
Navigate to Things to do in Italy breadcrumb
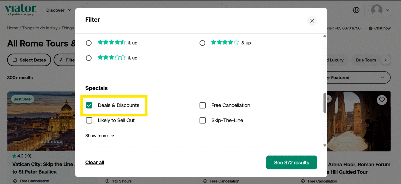click(40, 28)
